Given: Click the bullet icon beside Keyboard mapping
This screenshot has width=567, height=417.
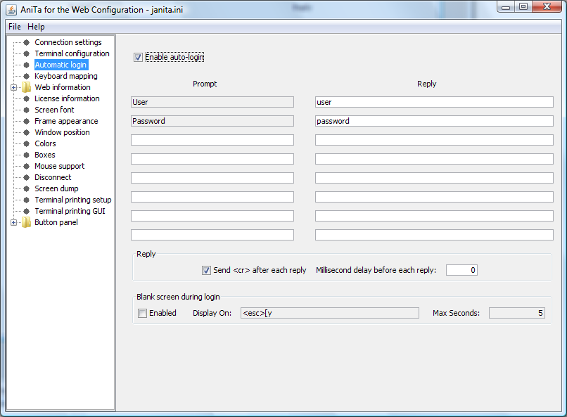Looking at the screenshot, I should click(x=27, y=76).
